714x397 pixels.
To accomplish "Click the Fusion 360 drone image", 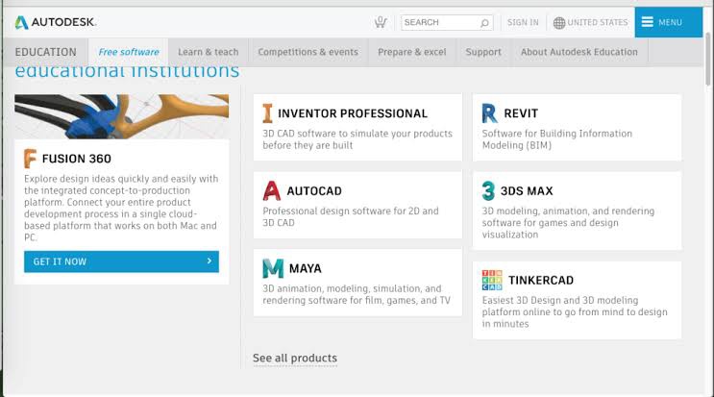I will pos(122,116).
